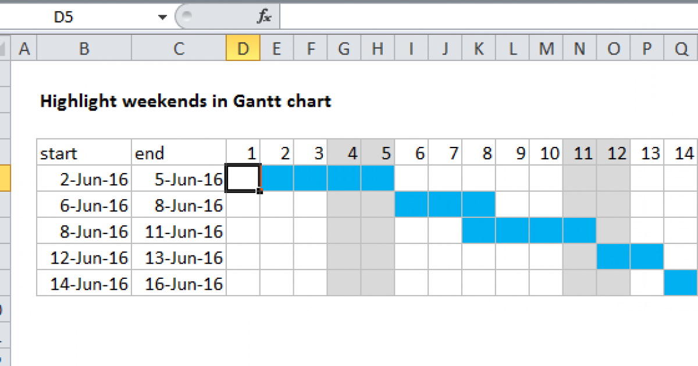The height and width of the screenshot is (366, 698).
Task: Click the fx insert function icon
Action: (x=264, y=17)
